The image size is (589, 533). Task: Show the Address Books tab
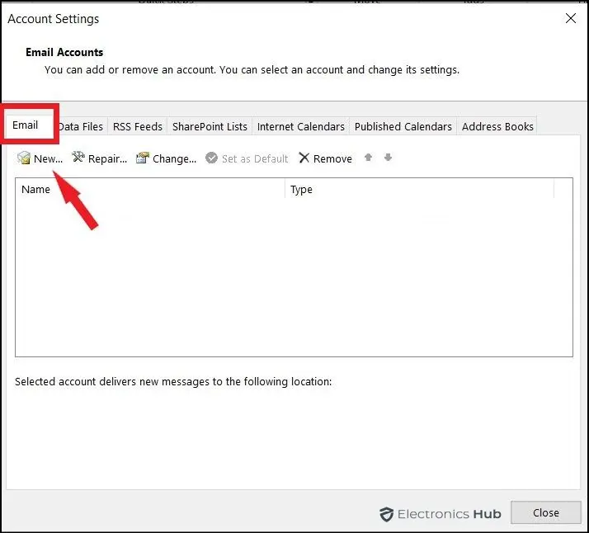pos(497,127)
